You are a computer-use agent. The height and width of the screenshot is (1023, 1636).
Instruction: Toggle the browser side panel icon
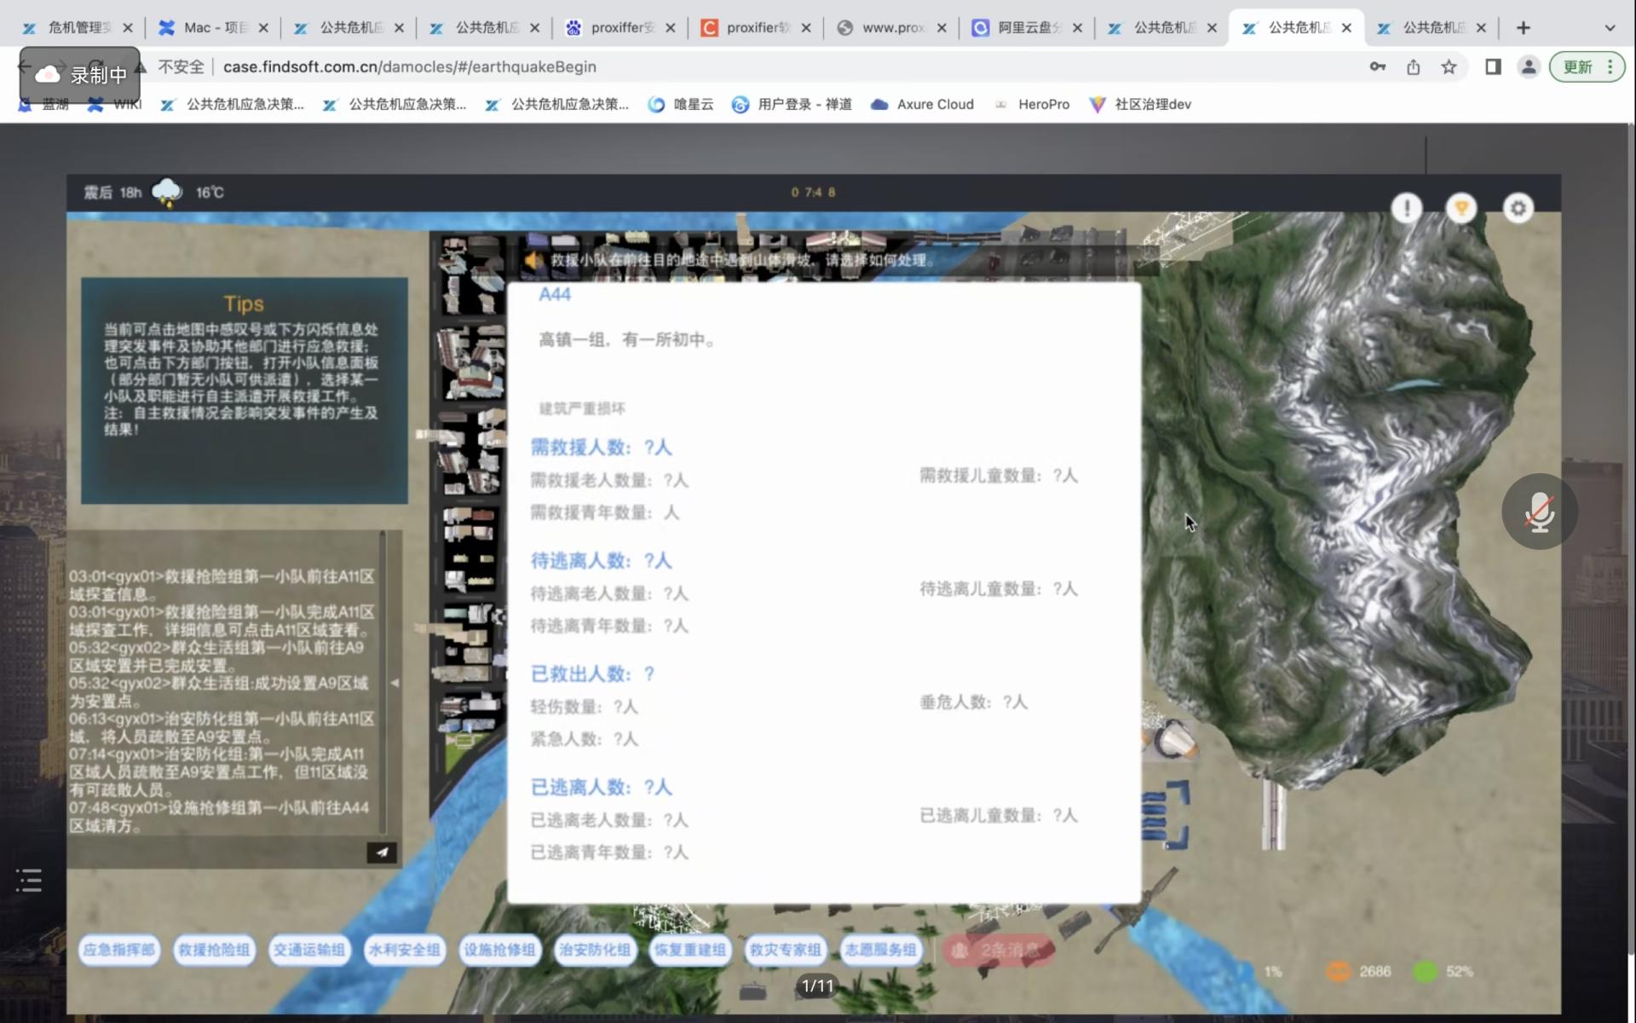1493,66
